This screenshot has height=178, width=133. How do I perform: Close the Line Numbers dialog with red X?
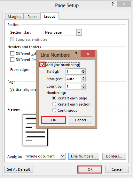pos(88,54)
